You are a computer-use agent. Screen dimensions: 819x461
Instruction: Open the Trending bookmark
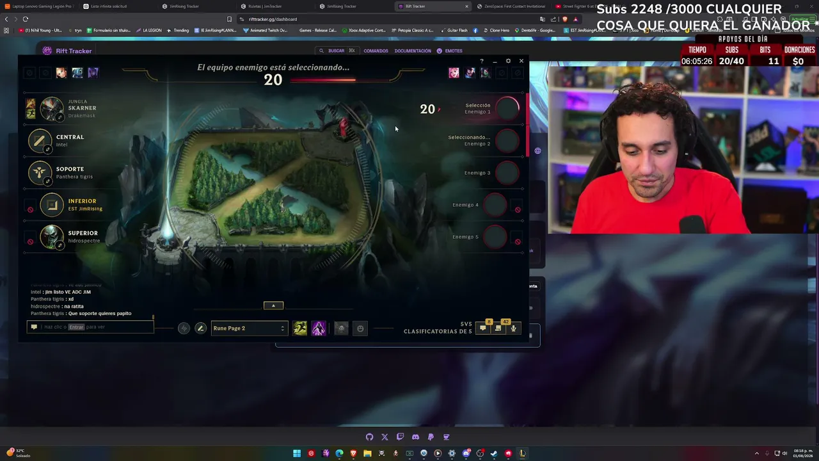178,30
